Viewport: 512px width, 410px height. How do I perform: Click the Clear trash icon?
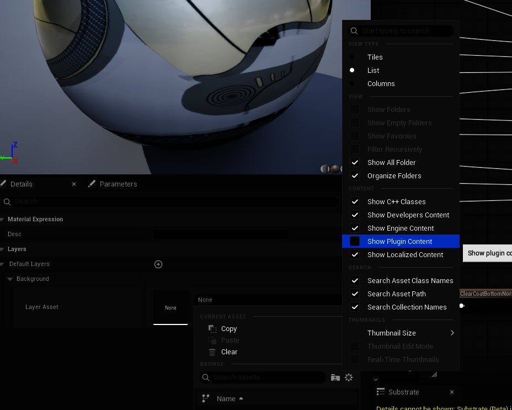(x=212, y=352)
